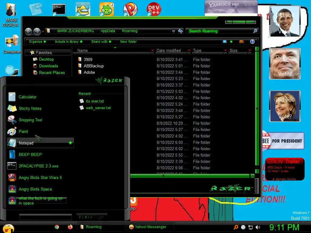Toggle the preview pane icon

(241, 42)
